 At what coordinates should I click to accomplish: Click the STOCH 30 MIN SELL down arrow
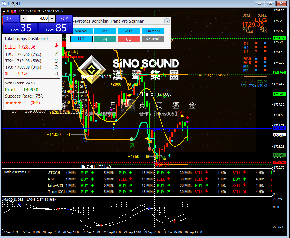(207, 172)
